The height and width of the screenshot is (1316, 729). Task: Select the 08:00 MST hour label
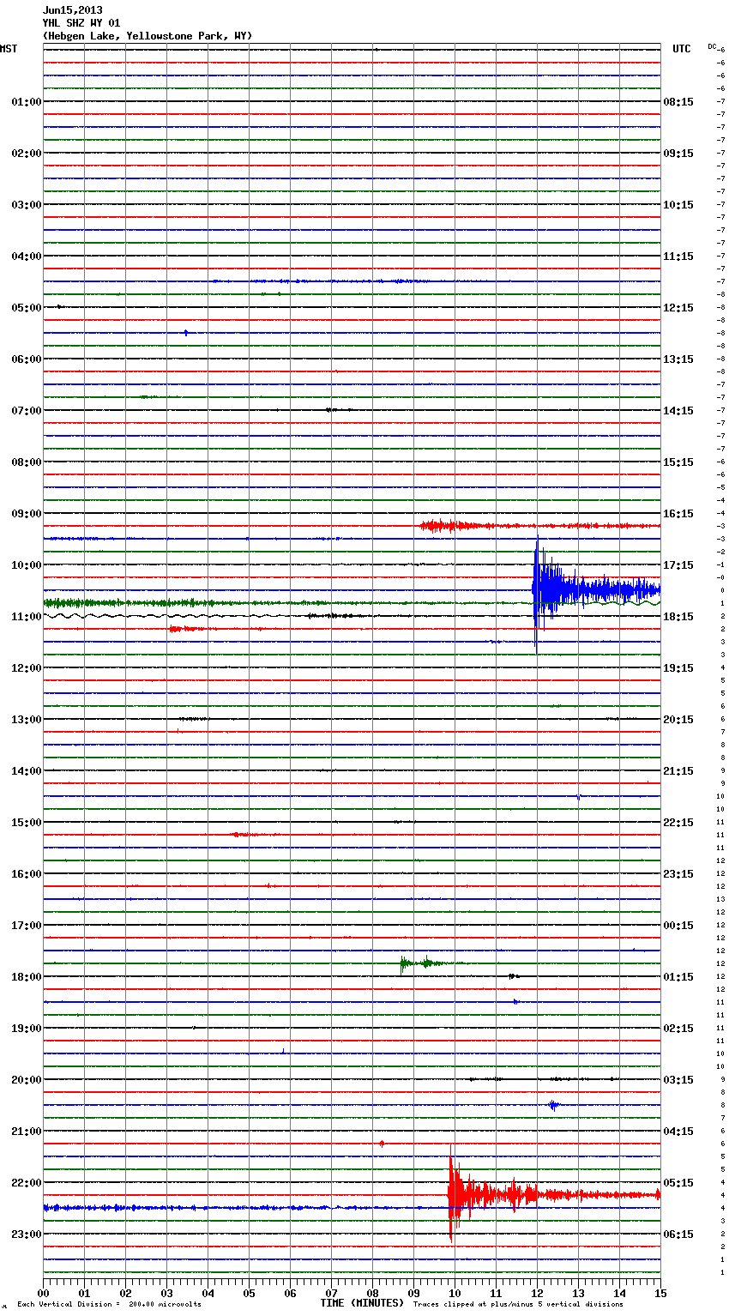[x=27, y=462]
